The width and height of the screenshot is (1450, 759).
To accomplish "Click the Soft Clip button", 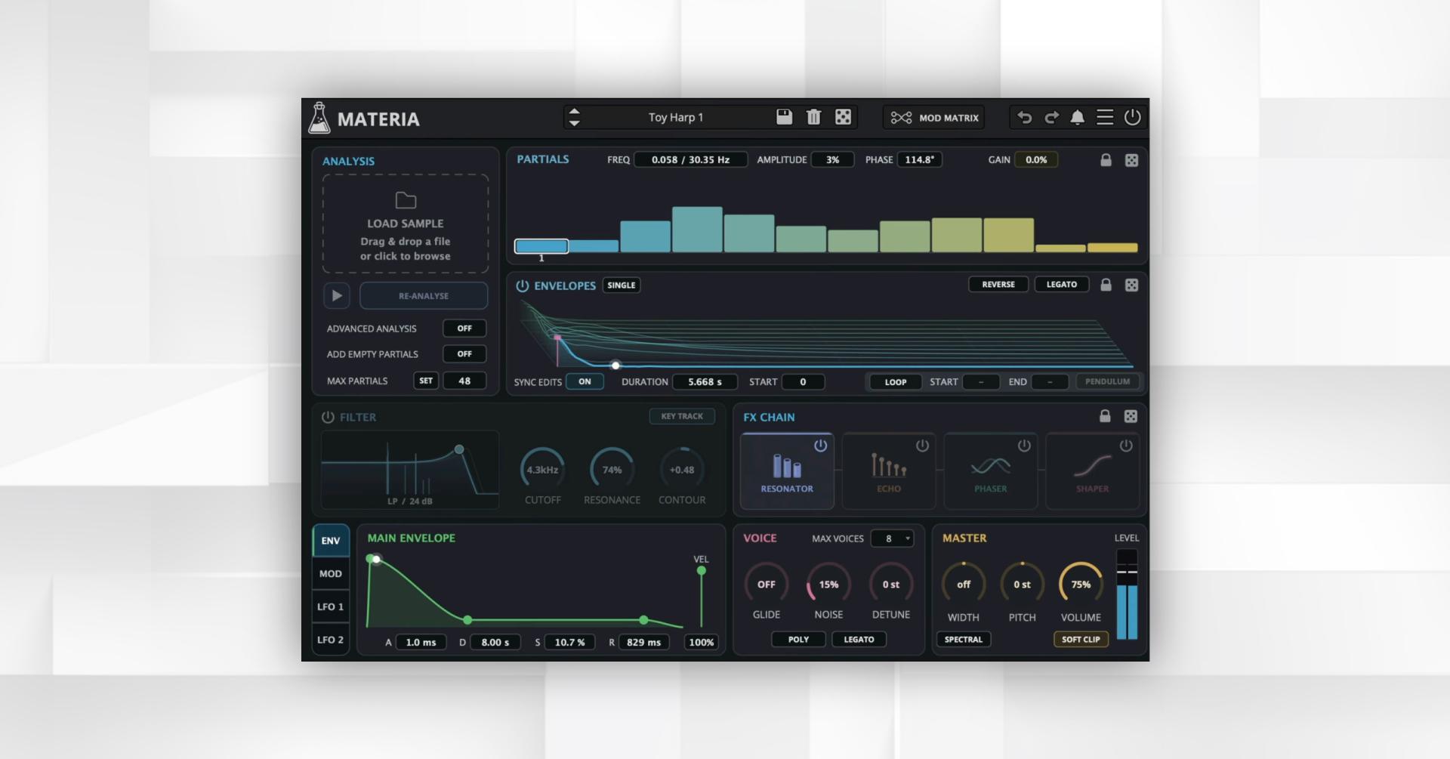I will point(1081,640).
